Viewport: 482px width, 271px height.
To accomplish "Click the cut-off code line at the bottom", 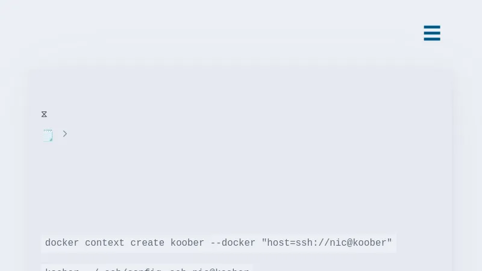I will pos(147,269).
